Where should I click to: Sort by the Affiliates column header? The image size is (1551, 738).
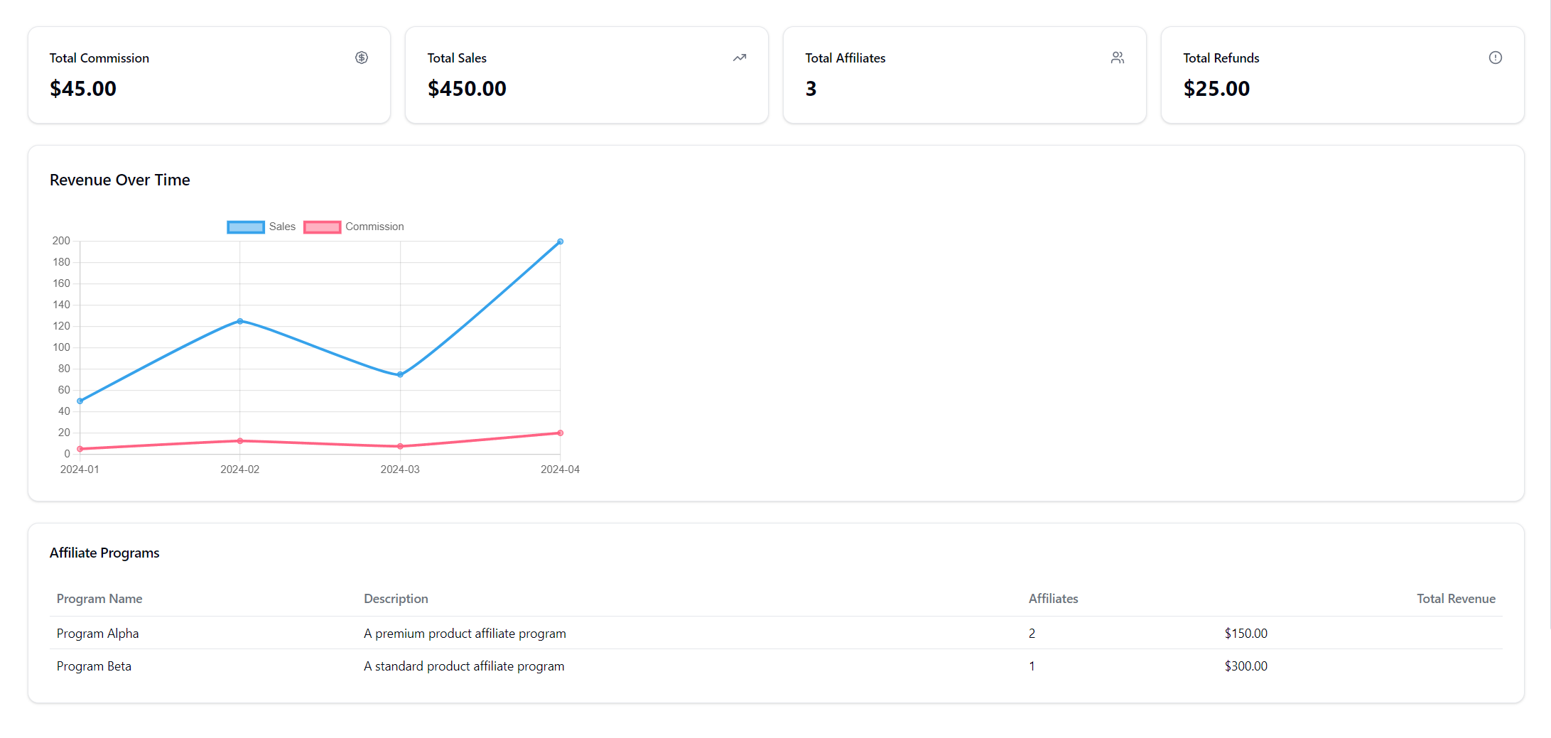coord(1053,599)
